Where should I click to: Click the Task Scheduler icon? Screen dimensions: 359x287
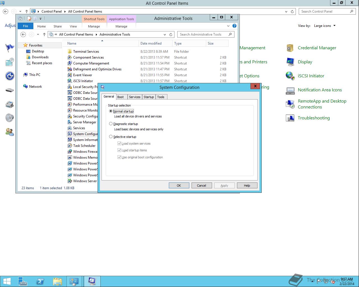[x=70, y=145]
